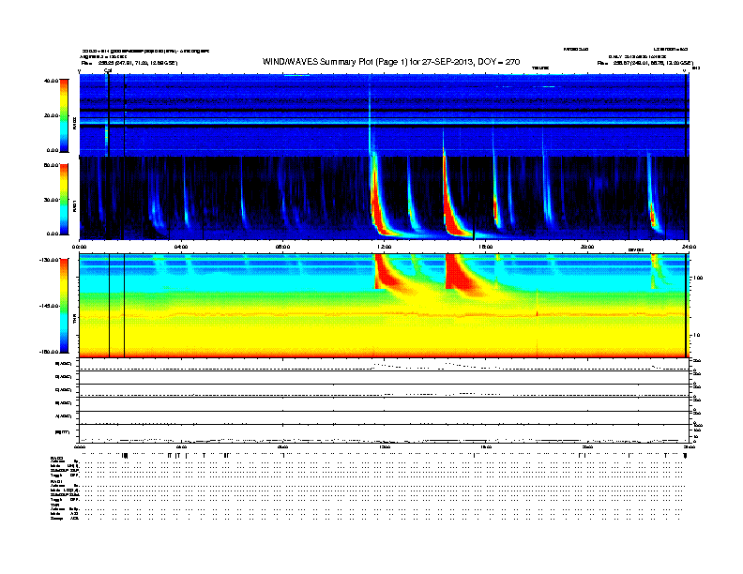The width and height of the screenshot is (743, 574).
Task: Click the -145.00 label on TNR color scale
Action: coord(50,306)
